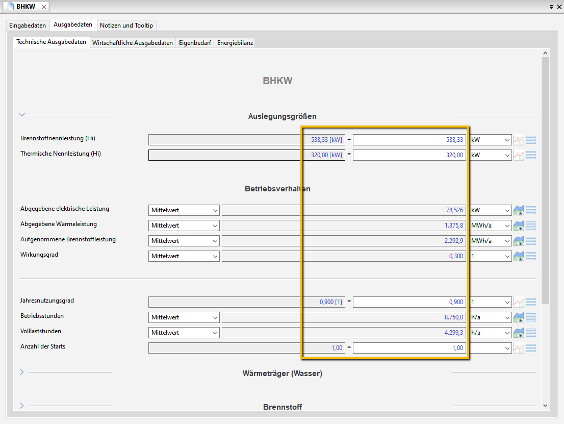Go to the Energiebilanz tab

[235, 43]
